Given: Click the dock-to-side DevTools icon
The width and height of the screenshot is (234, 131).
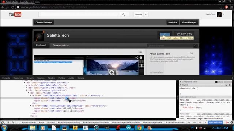Looking at the screenshot, I should 3,122.
